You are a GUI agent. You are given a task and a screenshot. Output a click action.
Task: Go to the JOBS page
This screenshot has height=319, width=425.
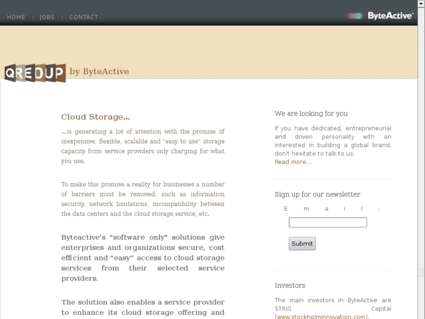47,17
